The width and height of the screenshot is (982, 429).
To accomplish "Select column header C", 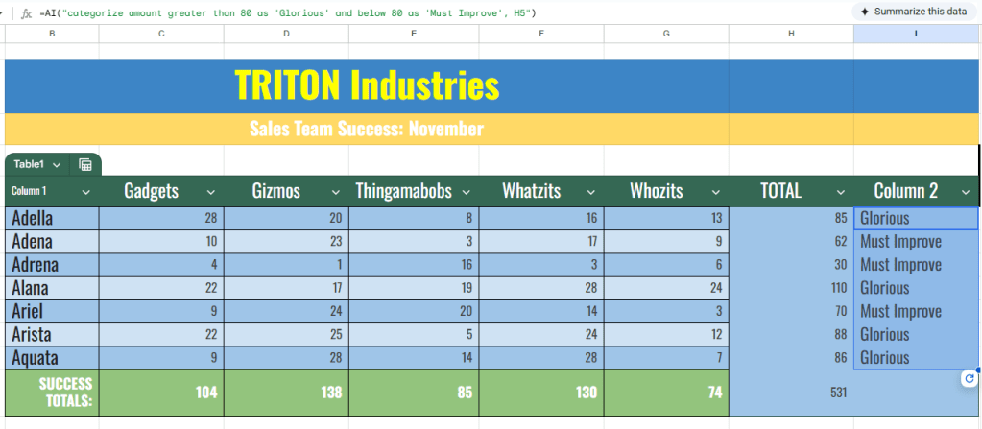I will point(160,34).
